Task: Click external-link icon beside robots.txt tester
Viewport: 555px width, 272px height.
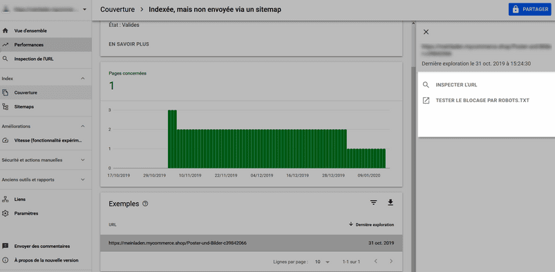Action: [x=426, y=101]
